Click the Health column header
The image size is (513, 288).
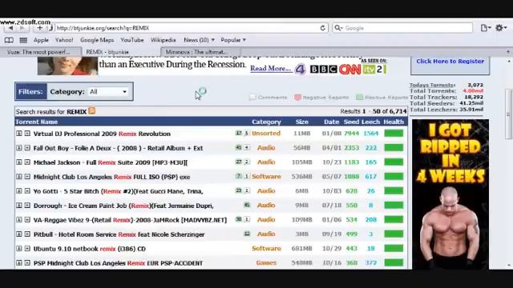pos(394,122)
